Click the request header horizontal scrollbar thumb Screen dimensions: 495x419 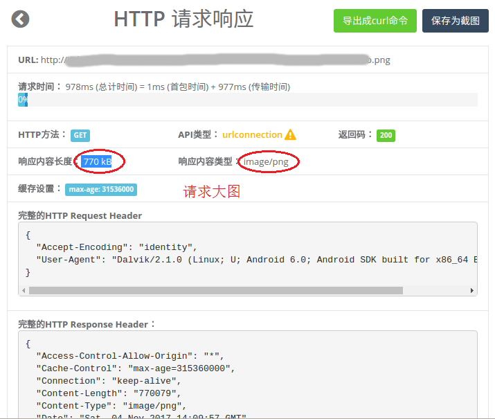(215, 291)
